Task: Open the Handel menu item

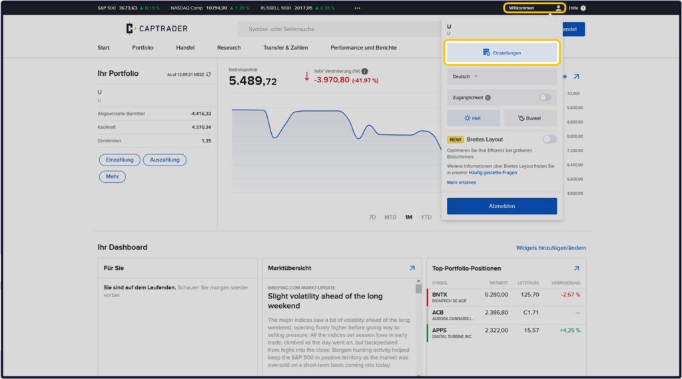Action: point(185,48)
